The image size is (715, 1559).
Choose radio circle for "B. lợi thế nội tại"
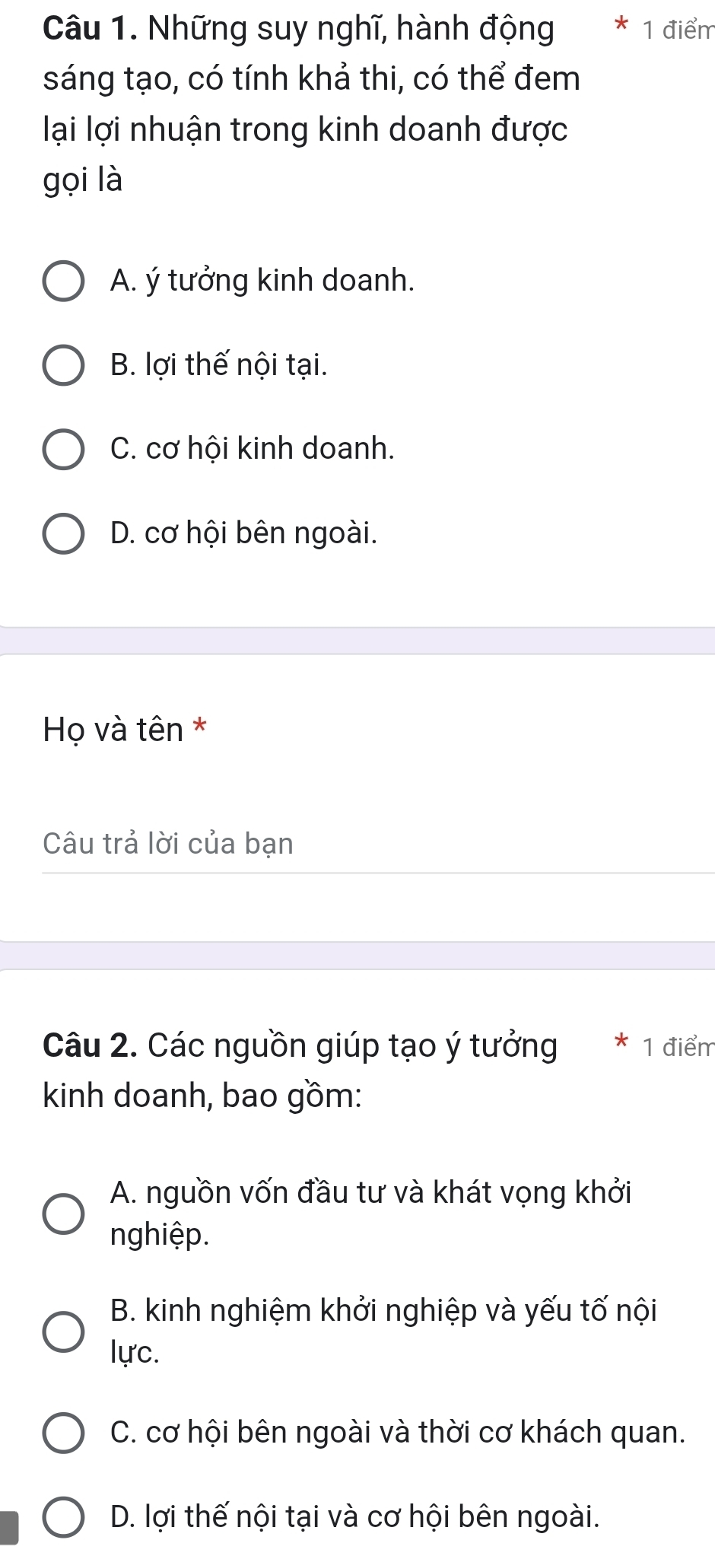coord(63,366)
